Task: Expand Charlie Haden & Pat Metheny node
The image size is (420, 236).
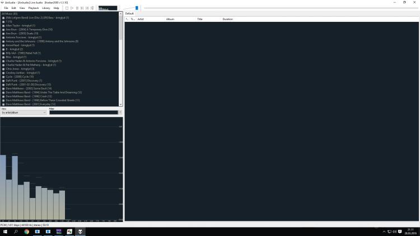Action: click(3, 65)
